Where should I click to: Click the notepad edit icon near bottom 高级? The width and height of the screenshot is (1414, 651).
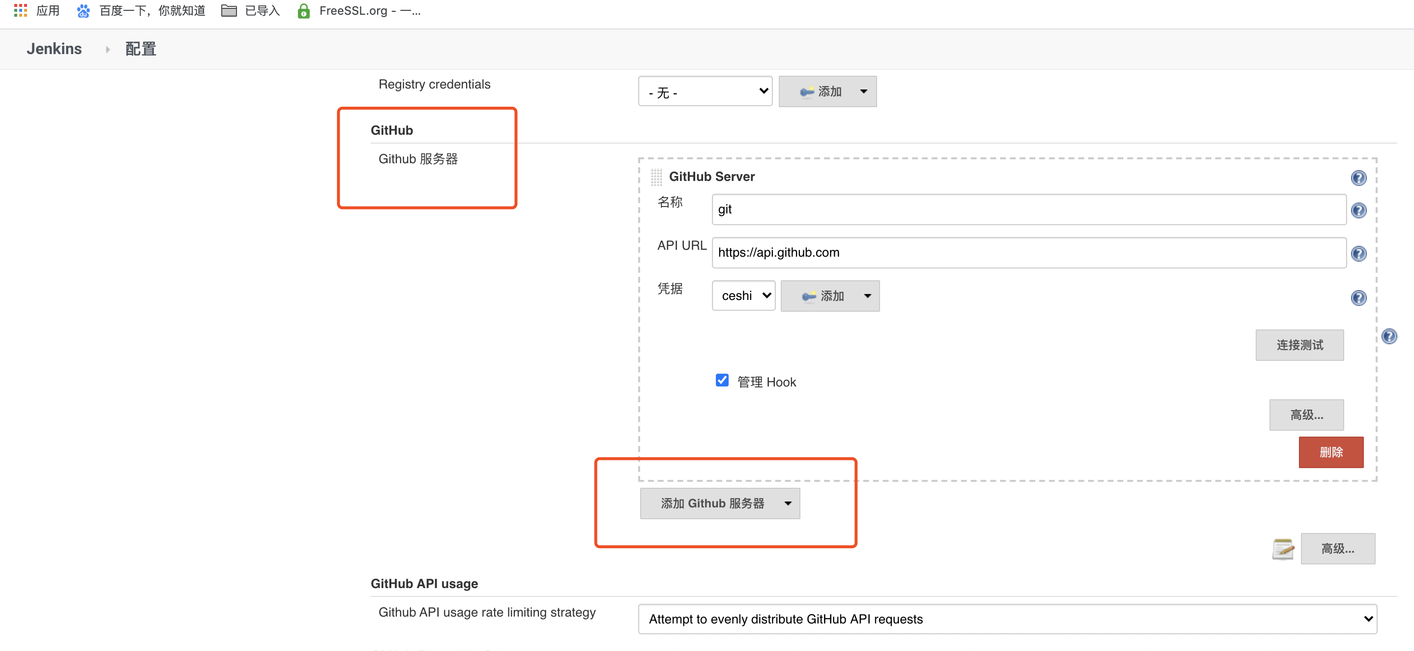pyautogui.click(x=1283, y=548)
